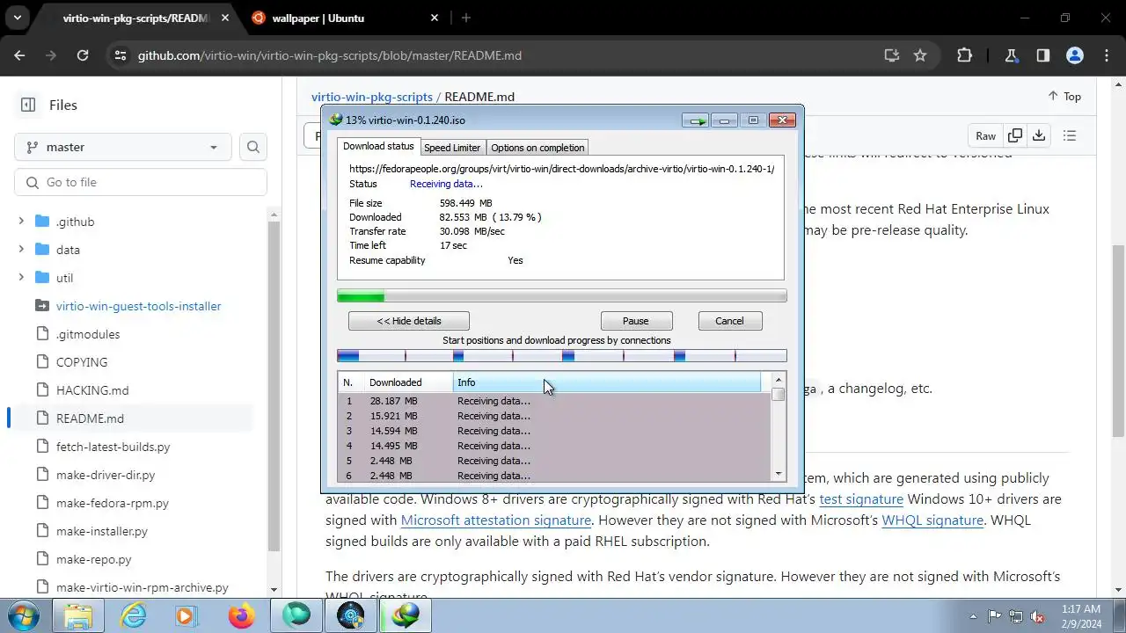
Task: Open the Chrome extensions puzzle icon
Action: (964, 55)
